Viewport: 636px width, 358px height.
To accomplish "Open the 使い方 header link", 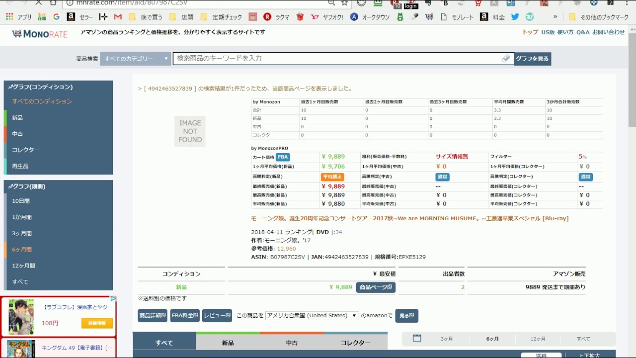I will coord(565,32).
